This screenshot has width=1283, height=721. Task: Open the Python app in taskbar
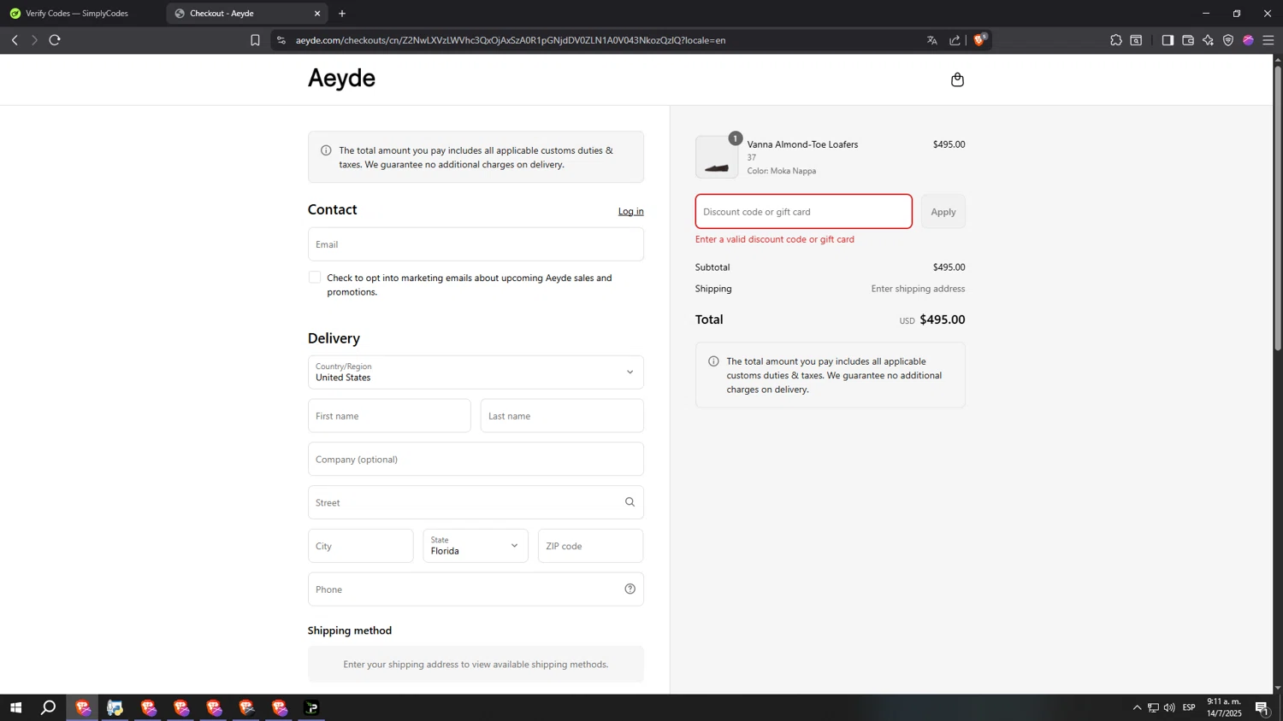tap(115, 707)
